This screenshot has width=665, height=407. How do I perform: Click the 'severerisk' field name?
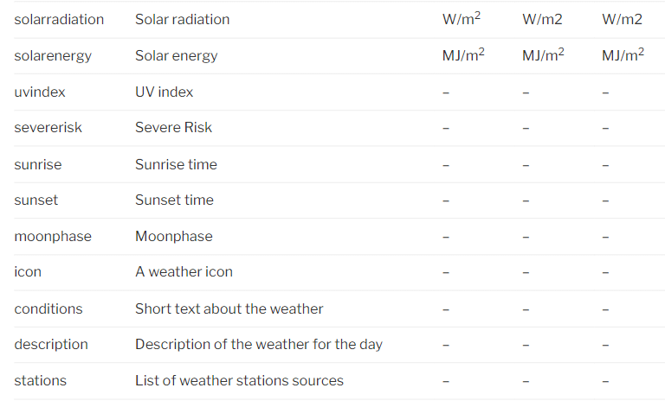tap(48, 128)
